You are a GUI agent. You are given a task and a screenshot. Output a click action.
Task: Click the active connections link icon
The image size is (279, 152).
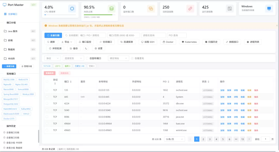tap(190, 9)
